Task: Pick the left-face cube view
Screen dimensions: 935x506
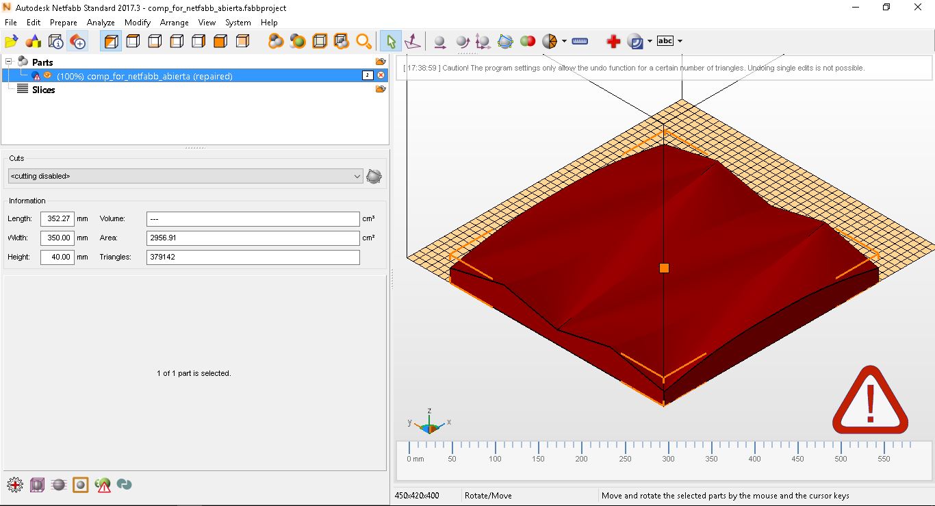Action: click(177, 42)
